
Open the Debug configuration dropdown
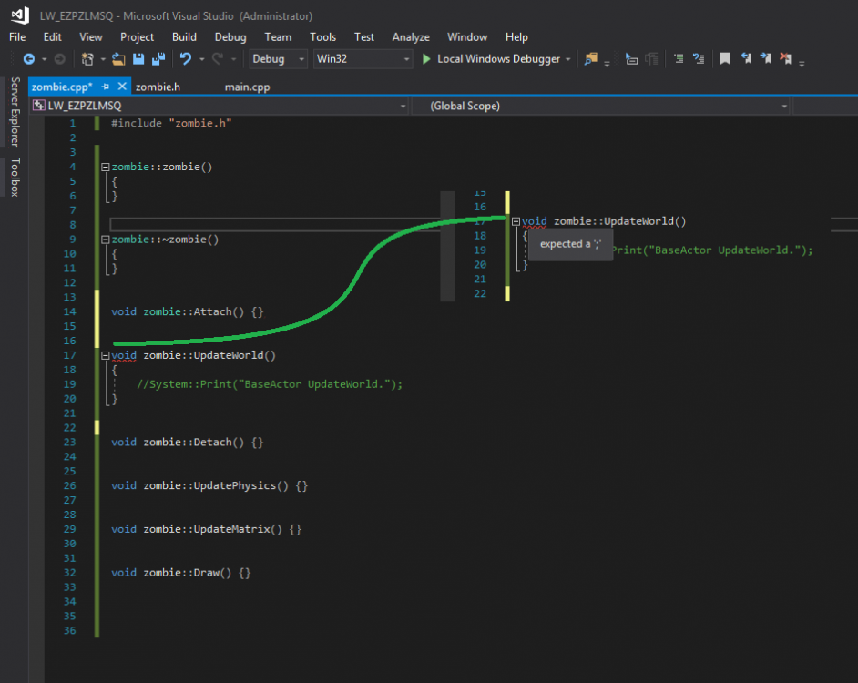click(279, 59)
